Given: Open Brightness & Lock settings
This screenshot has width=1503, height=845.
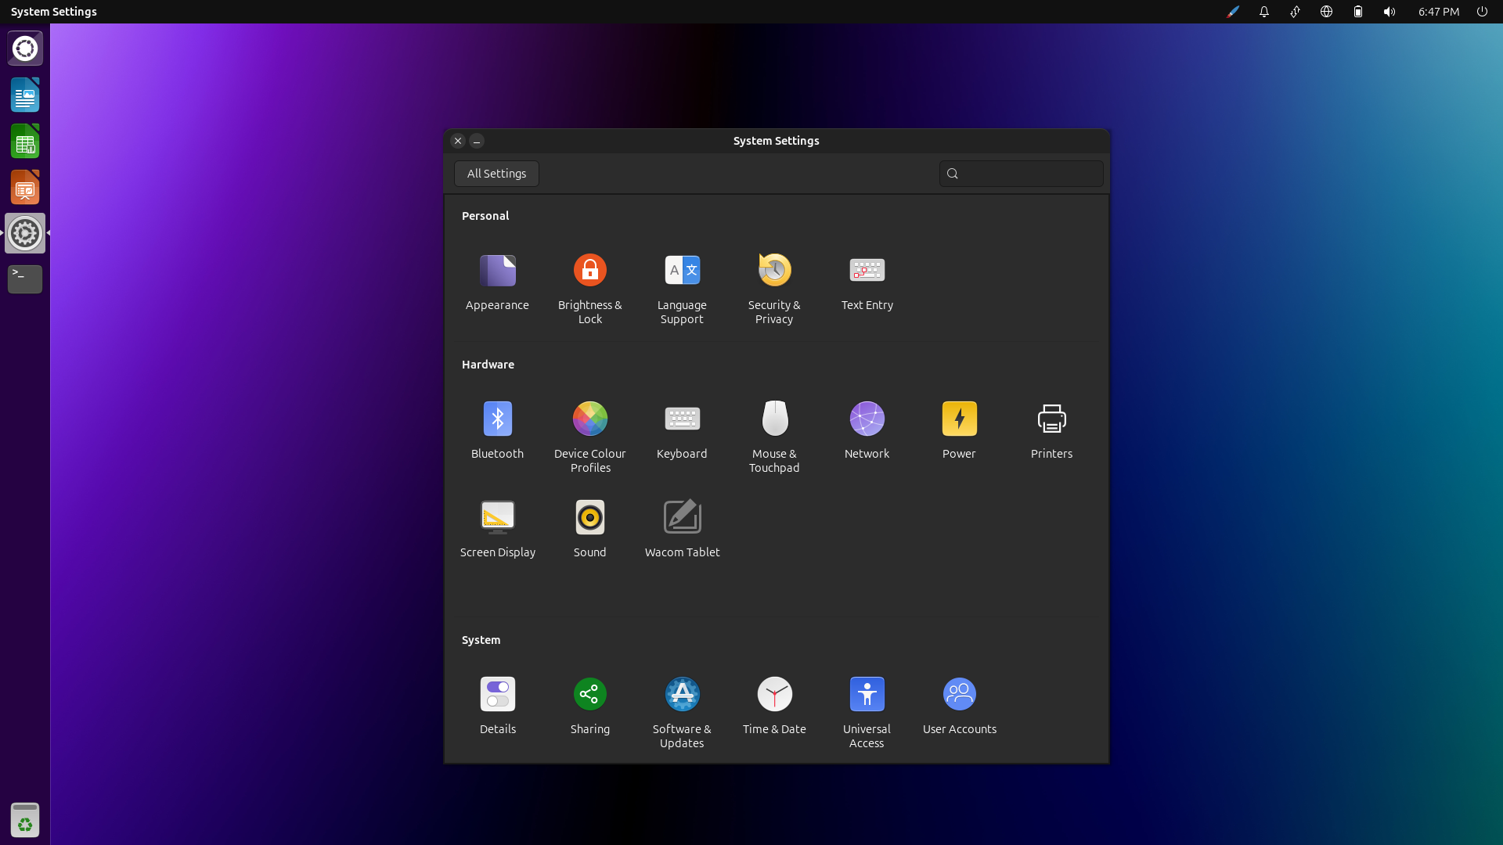Looking at the screenshot, I should pos(589,289).
